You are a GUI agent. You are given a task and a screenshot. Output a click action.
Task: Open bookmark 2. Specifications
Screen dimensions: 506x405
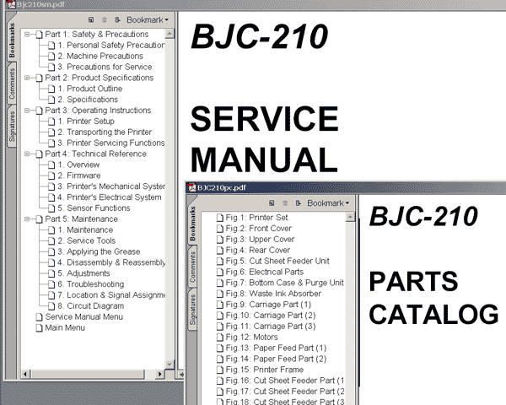[88, 100]
